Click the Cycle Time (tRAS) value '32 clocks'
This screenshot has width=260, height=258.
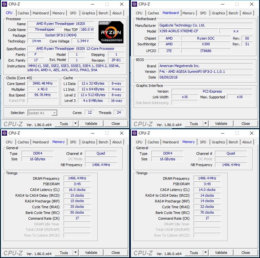coord(207,207)
